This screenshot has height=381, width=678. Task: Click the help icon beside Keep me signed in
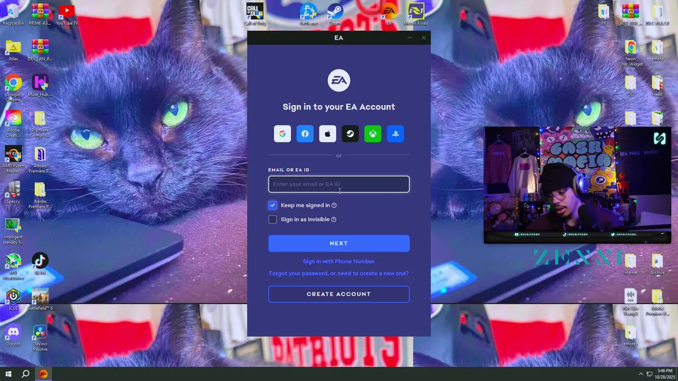tap(334, 205)
